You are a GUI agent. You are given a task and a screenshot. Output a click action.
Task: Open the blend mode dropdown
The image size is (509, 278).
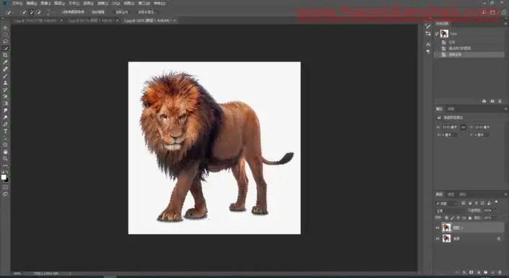[450, 211]
